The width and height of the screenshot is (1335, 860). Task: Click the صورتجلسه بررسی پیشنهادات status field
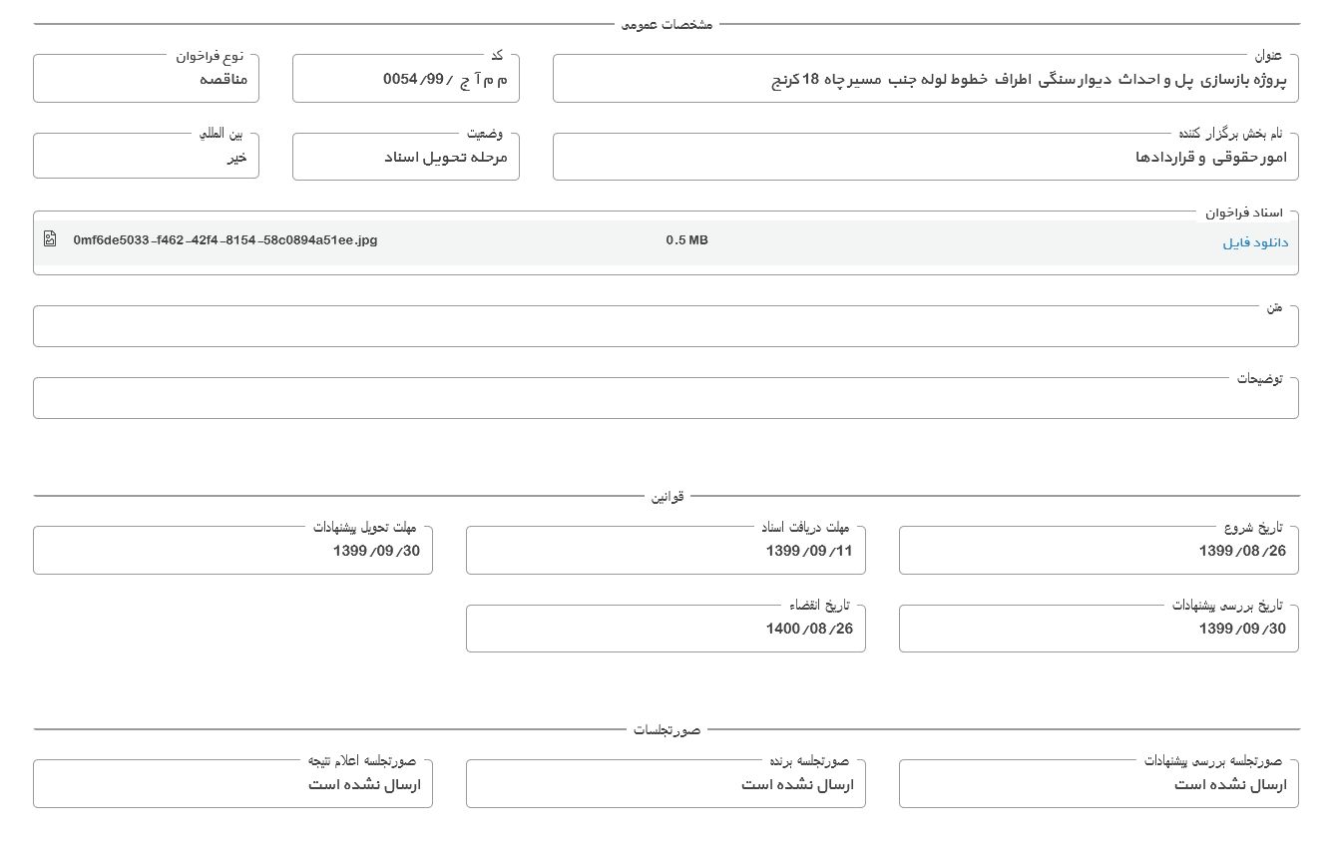point(1099,784)
